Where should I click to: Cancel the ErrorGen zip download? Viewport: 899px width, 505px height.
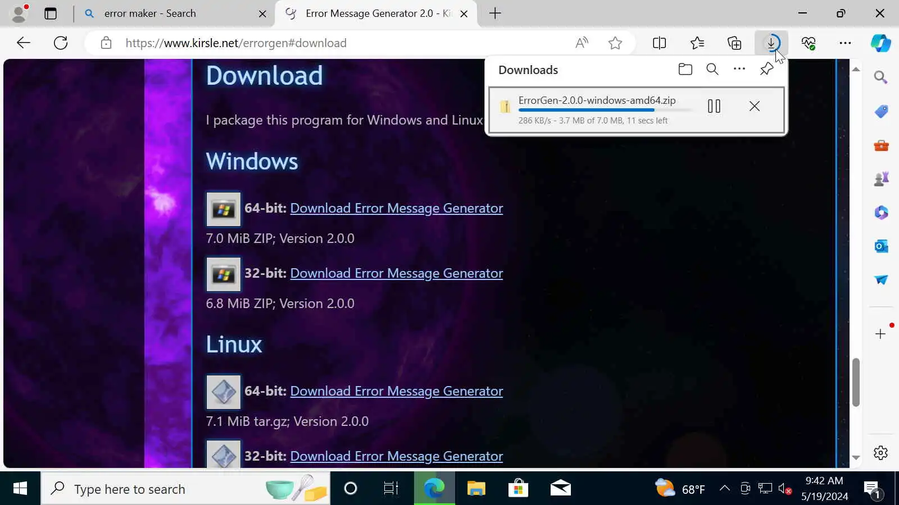(755, 106)
